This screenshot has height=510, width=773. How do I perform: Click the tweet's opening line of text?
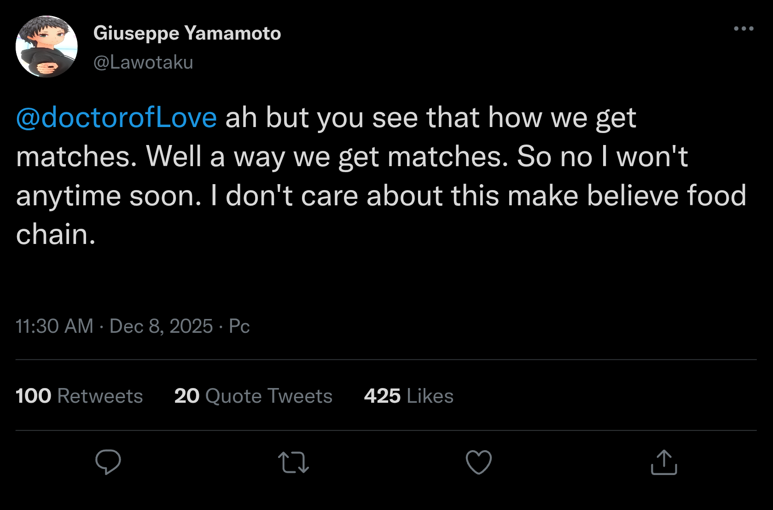pos(430,117)
